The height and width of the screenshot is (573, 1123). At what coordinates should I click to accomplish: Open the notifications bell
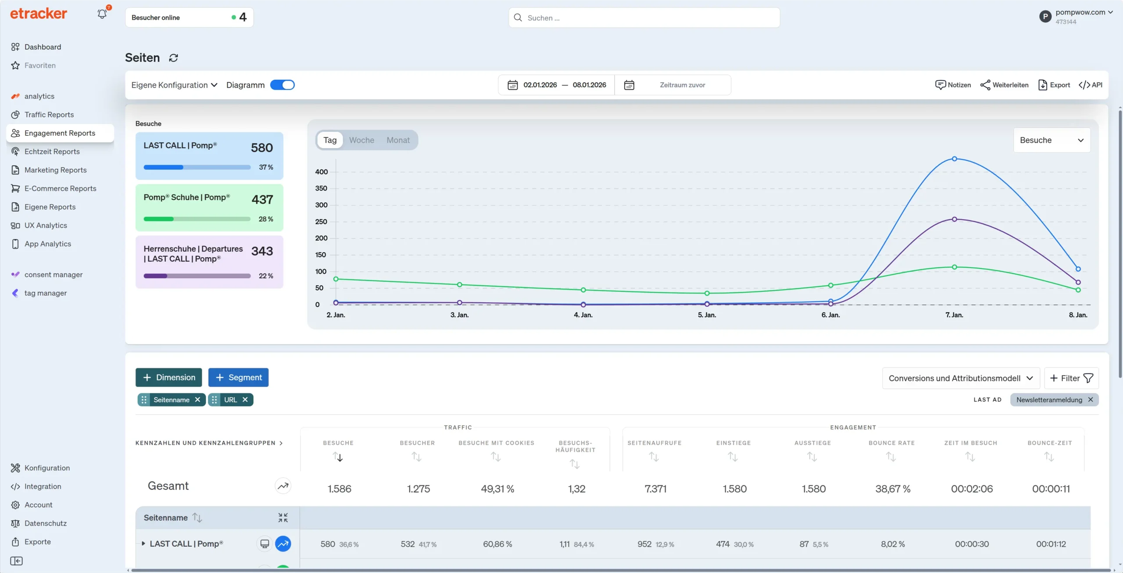click(x=102, y=14)
